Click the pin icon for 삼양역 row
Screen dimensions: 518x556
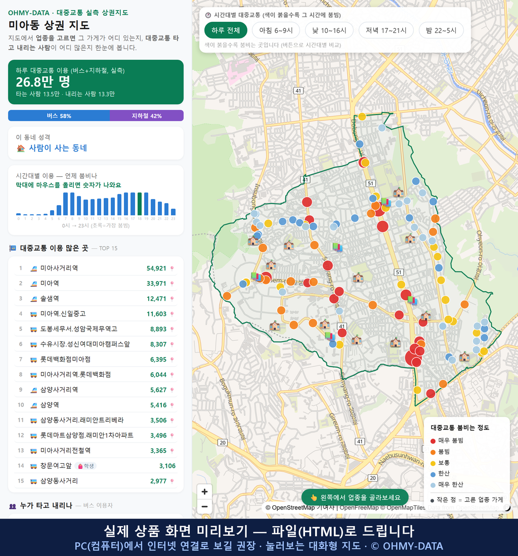point(172,405)
